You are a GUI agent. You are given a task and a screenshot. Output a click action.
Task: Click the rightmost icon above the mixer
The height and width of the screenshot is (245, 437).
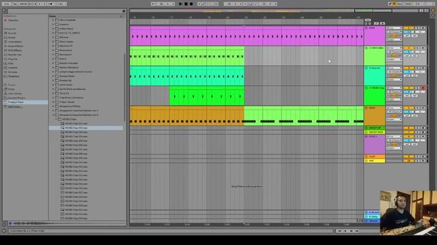tap(427, 11)
